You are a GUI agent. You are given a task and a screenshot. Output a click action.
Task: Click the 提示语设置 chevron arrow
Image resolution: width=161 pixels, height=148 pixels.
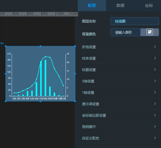pyautogui.click(x=155, y=104)
